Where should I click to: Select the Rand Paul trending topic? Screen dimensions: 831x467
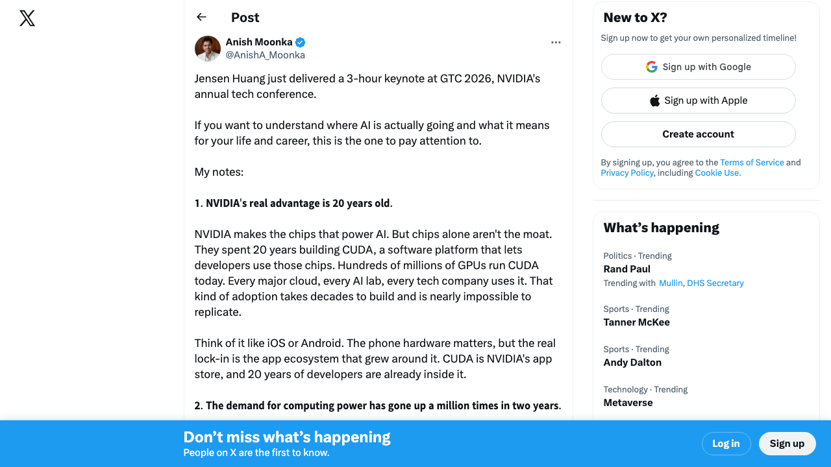[626, 269]
